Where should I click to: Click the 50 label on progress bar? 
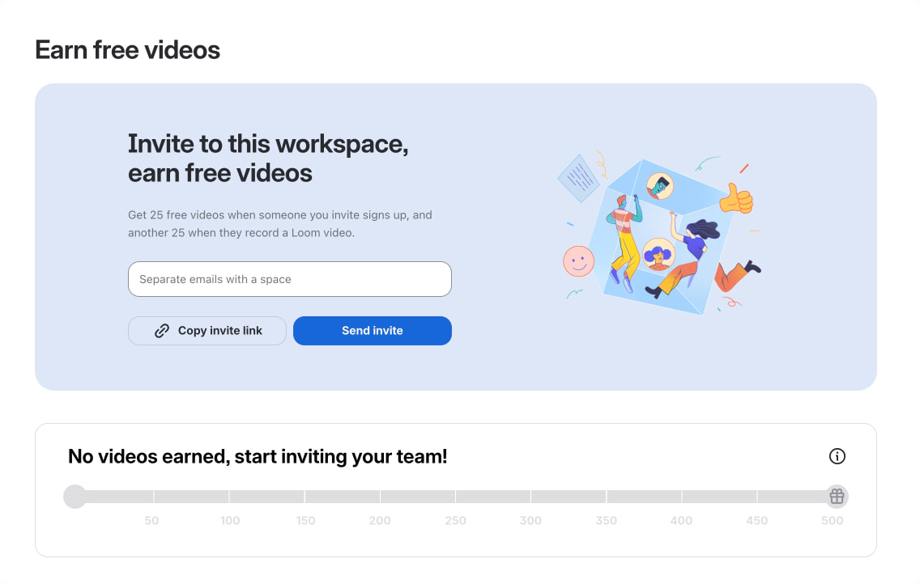pyautogui.click(x=152, y=520)
